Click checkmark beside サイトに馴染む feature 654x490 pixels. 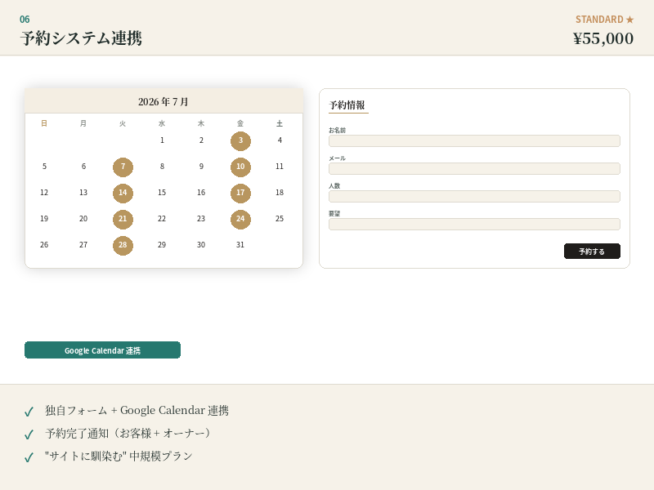click(29, 457)
